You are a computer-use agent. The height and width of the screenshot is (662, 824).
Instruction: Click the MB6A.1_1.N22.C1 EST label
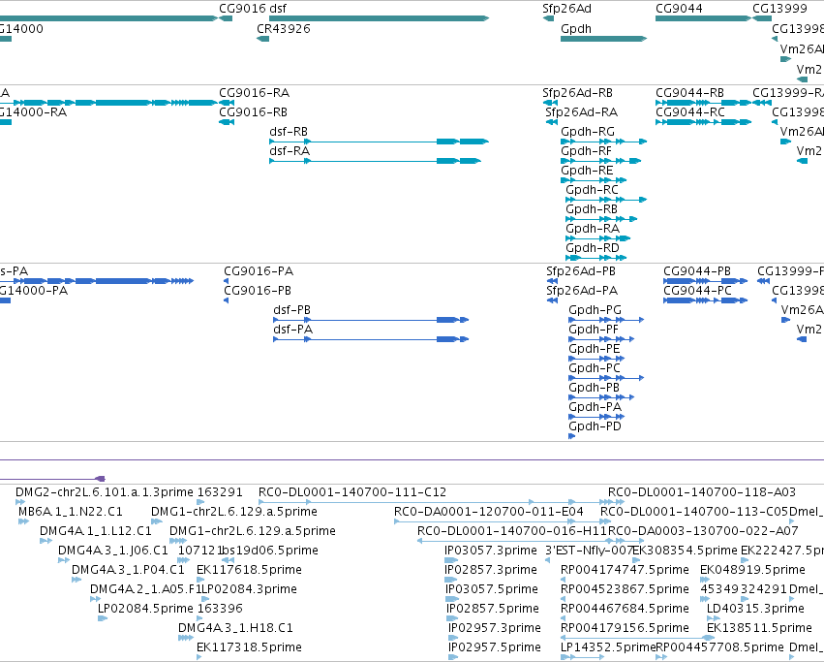71,512
